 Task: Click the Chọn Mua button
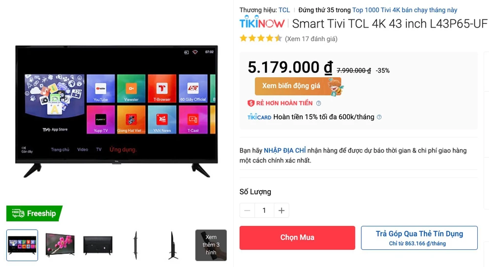297,238
